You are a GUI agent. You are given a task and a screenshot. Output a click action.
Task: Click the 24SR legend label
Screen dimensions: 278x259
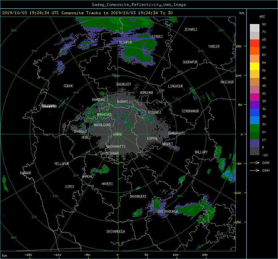pyautogui.click(x=266, y=163)
